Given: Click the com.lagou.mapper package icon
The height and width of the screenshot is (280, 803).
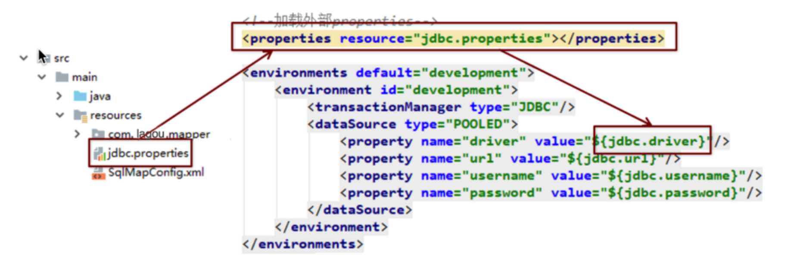Looking at the screenshot, I should pos(98,134).
